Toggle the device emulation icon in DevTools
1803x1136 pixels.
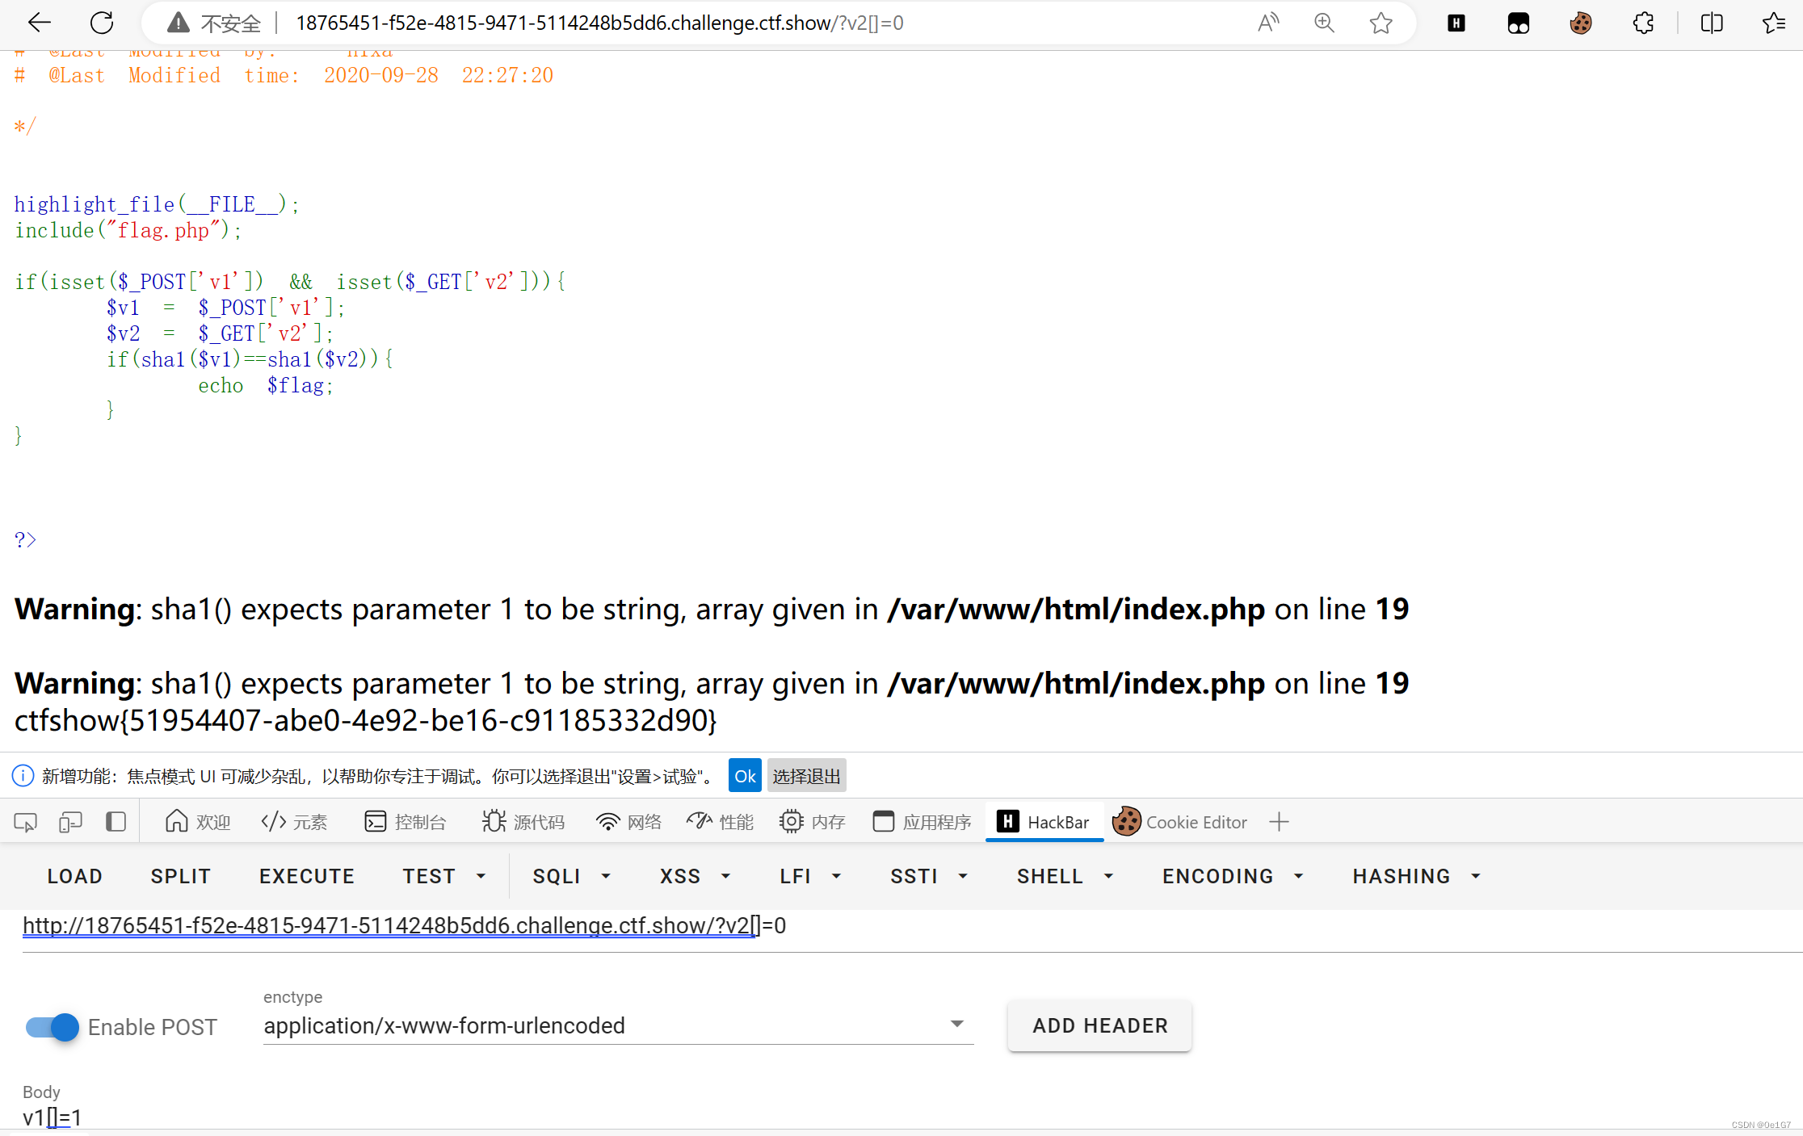coord(70,822)
